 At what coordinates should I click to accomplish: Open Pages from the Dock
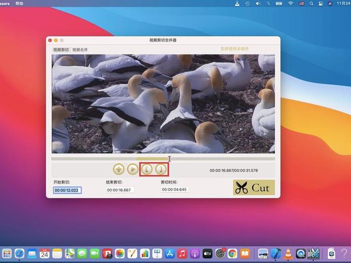pyautogui.click(x=133, y=254)
